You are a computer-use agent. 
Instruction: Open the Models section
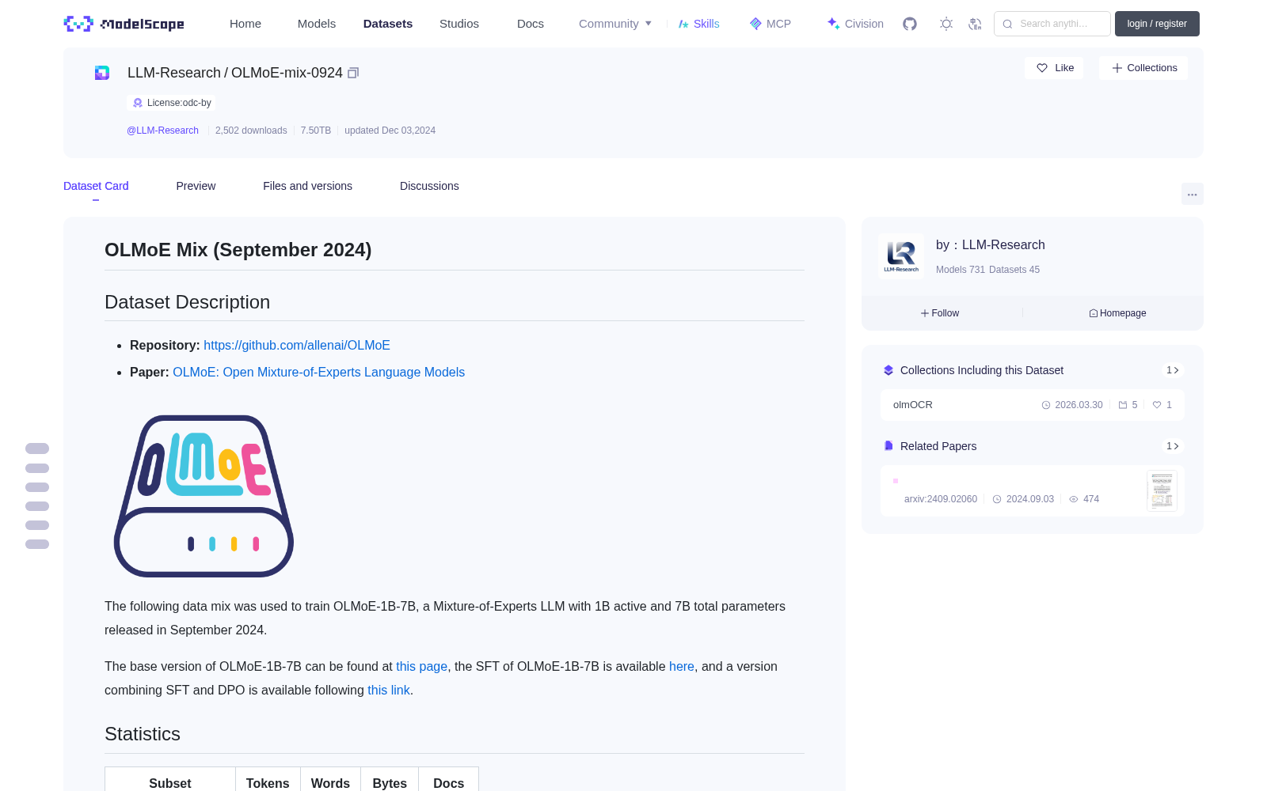(317, 24)
